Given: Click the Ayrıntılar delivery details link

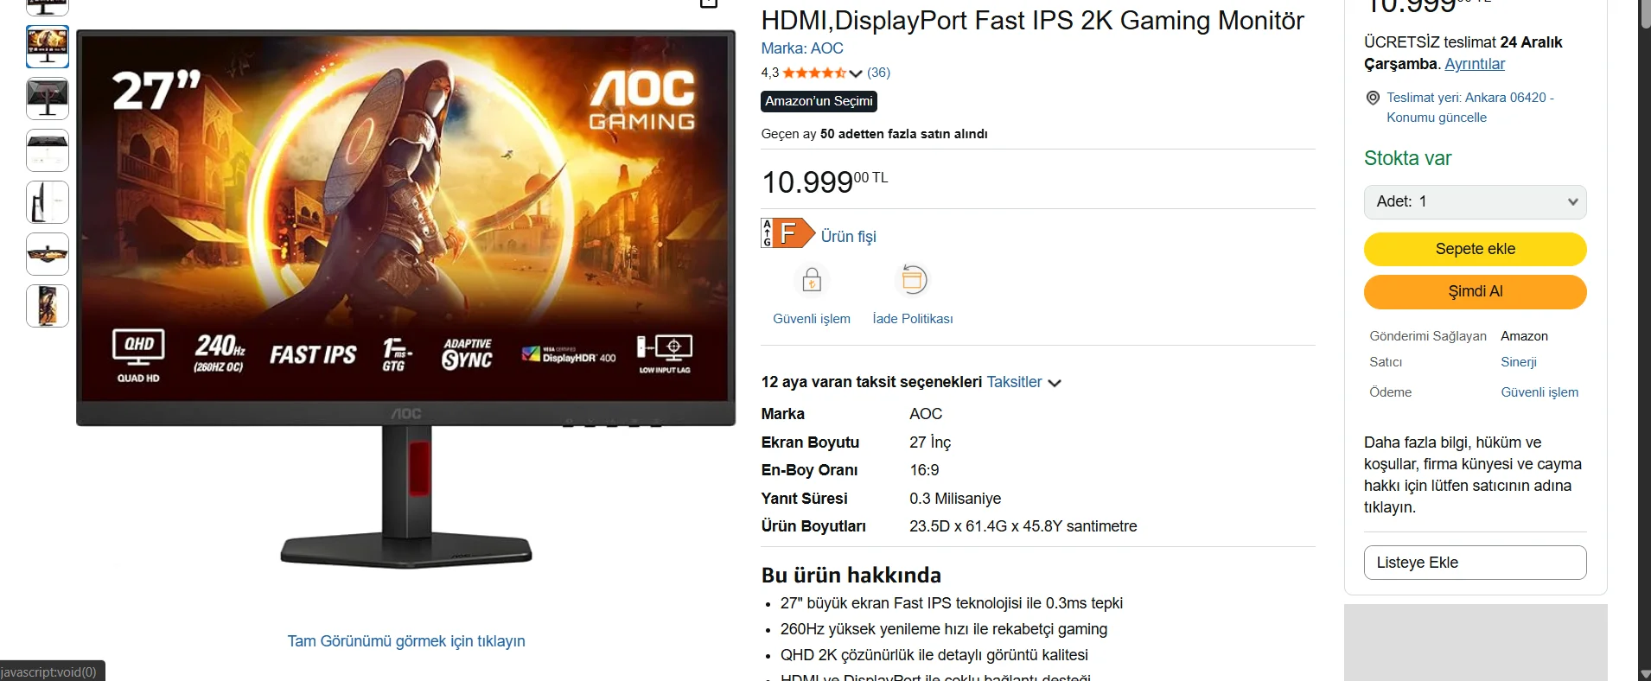Looking at the screenshot, I should (1475, 64).
